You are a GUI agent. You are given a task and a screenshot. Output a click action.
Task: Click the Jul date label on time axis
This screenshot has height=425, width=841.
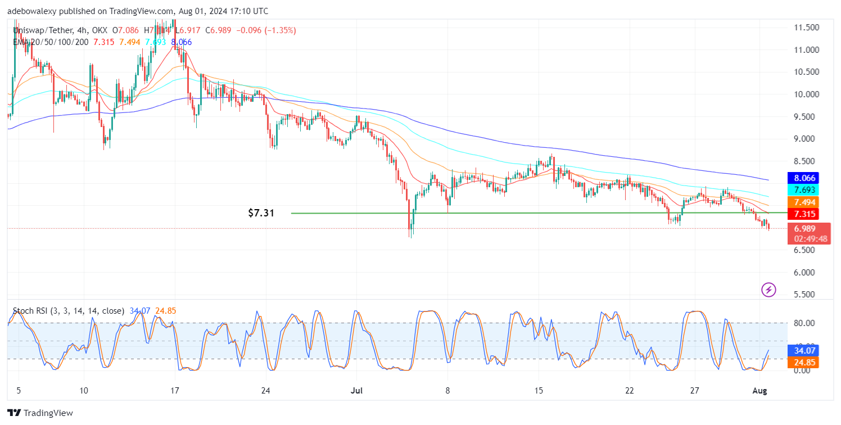[x=356, y=391]
